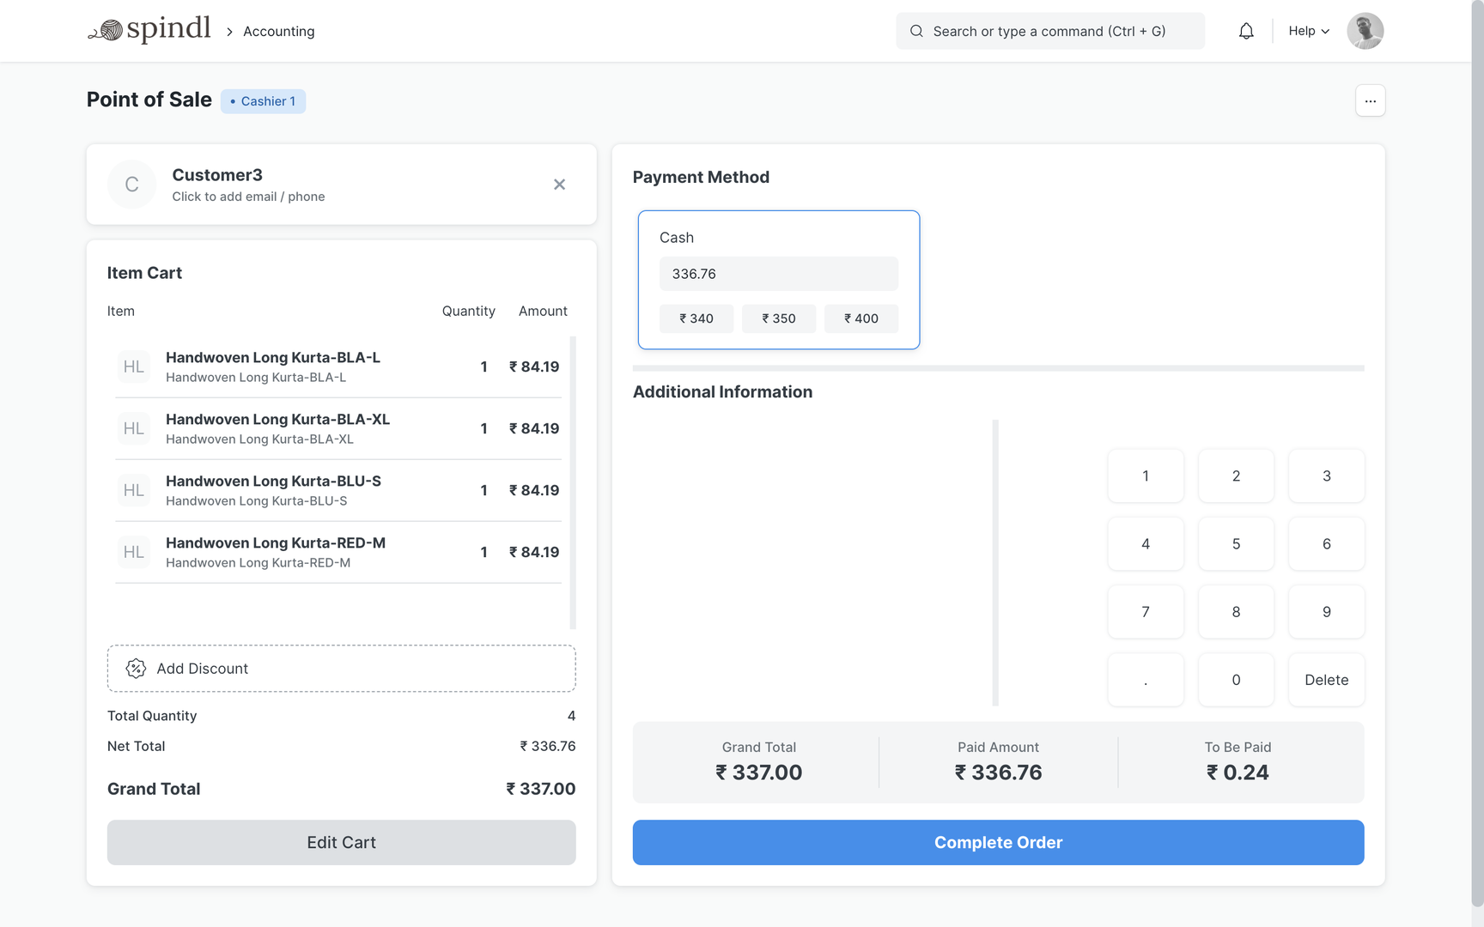The width and height of the screenshot is (1484, 927).
Task: Click Add Discount
Action: [x=341, y=669]
